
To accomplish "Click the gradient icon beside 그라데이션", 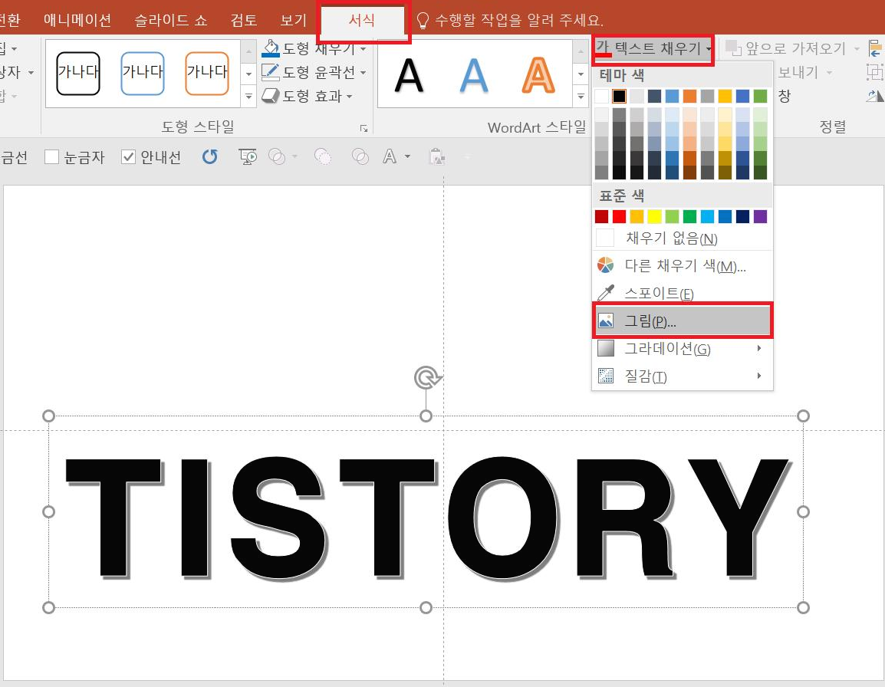I will point(605,348).
